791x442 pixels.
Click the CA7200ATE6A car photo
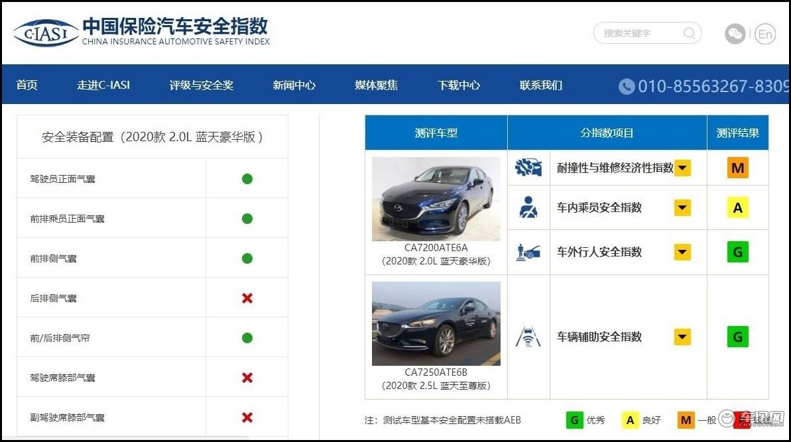436,199
